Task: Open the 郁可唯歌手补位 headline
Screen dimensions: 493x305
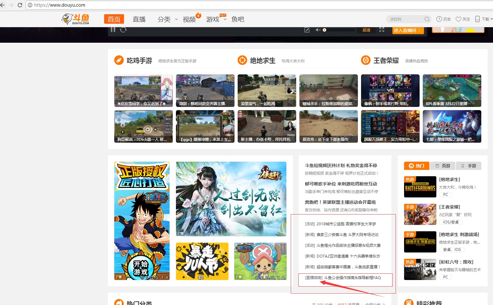Action: tap(341, 184)
